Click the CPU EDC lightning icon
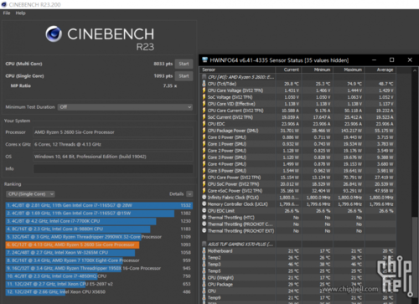Image resolution: width=419 pixels, height=304 pixels. (204, 124)
